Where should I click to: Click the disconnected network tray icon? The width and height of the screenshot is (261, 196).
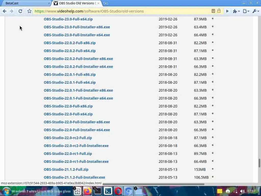pyautogui.click(x=235, y=191)
